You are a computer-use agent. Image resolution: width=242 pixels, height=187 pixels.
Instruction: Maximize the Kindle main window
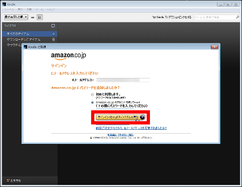[228, 4]
